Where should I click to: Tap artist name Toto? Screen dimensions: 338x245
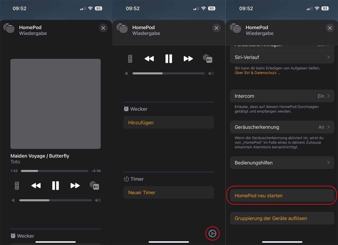tap(15, 162)
